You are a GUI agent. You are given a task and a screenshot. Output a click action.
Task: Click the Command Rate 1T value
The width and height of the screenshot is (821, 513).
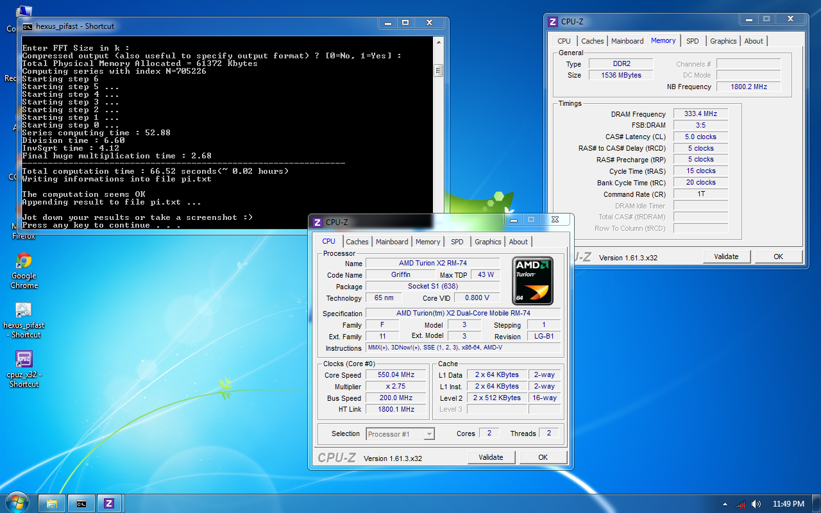(x=700, y=194)
